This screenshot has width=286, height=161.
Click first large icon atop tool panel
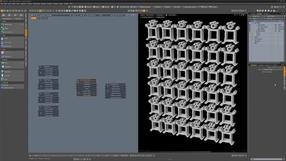pos(3,15)
